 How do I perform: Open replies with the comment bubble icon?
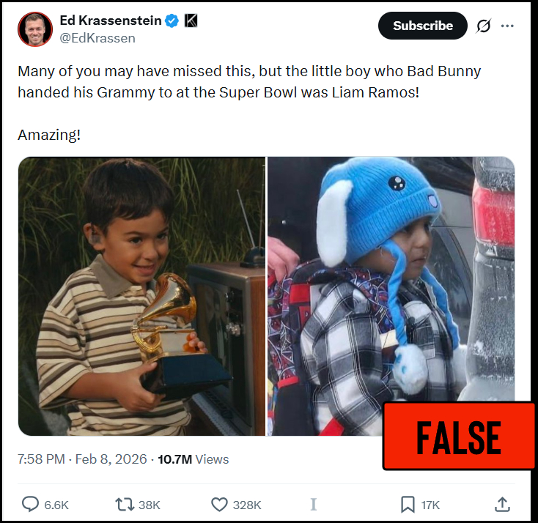(31, 505)
